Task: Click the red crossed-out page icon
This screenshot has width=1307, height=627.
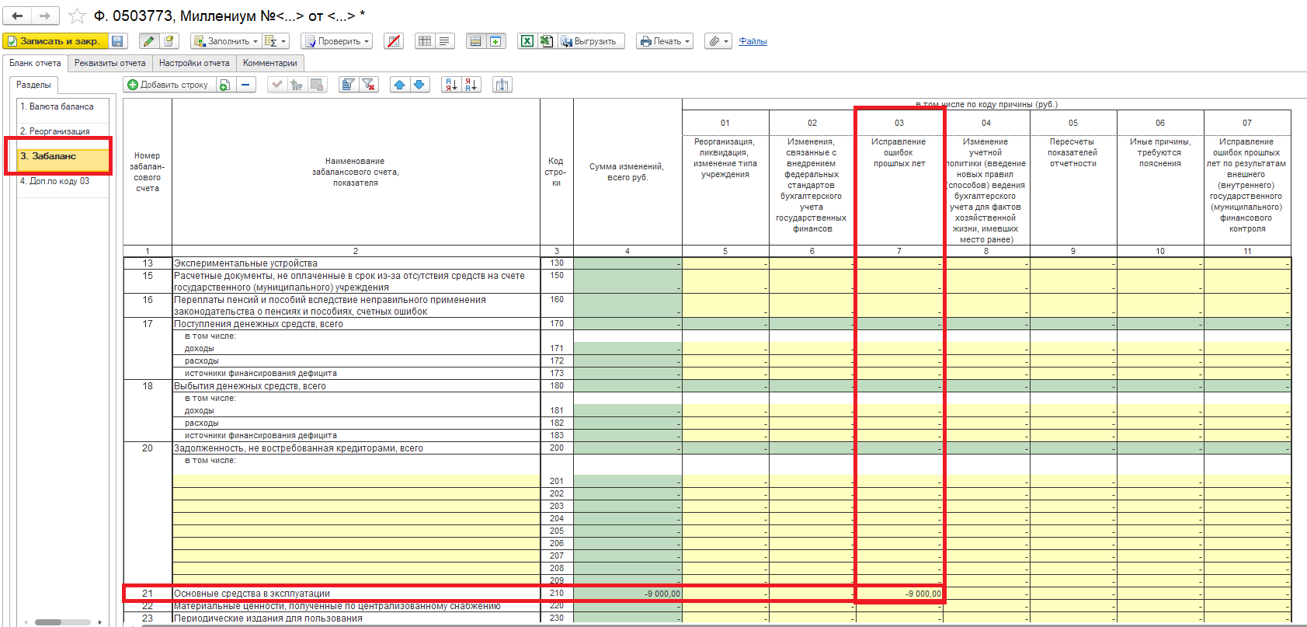Action: tap(394, 41)
